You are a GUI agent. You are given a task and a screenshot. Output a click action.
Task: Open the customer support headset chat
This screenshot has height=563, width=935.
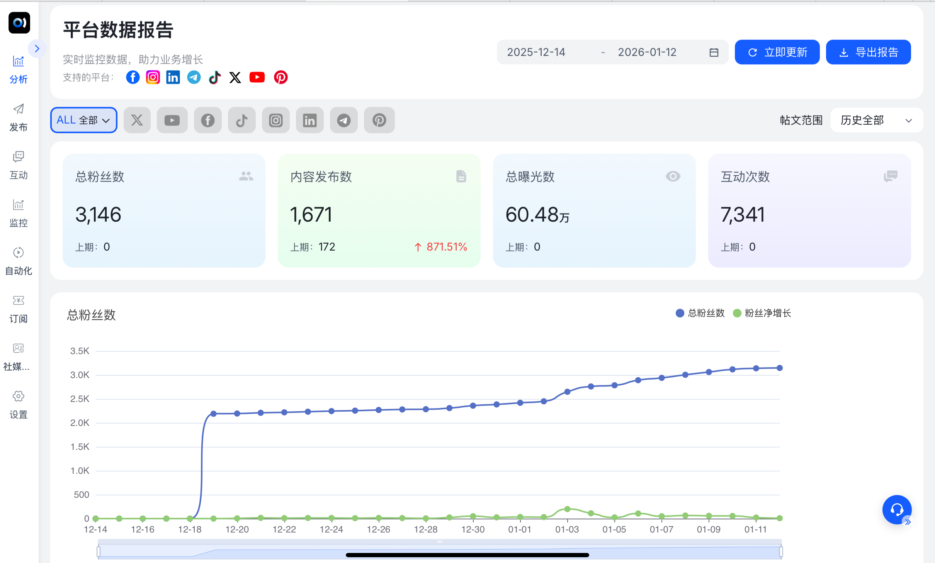point(896,510)
